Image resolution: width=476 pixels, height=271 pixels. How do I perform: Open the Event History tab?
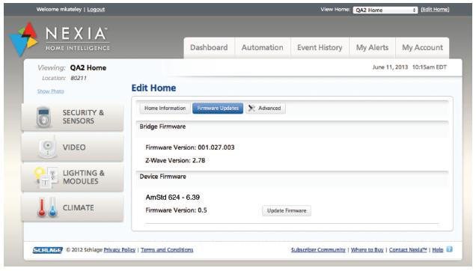tap(320, 48)
